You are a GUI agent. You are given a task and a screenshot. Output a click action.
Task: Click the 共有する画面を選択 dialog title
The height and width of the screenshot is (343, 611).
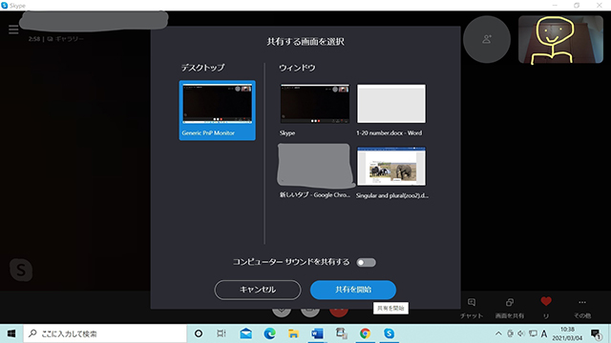pyautogui.click(x=305, y=42)
